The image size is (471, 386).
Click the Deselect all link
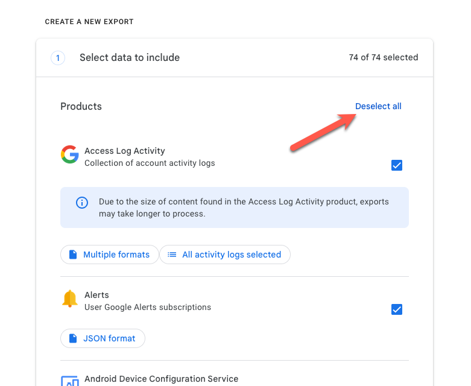378,106
